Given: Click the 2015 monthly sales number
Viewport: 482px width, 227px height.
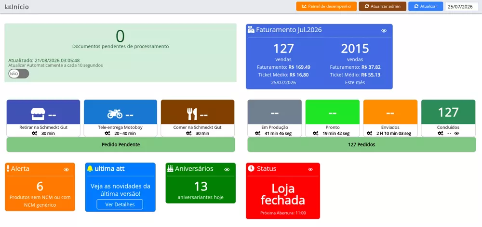Looking at the screenshot, I should pyautogui.click(x=355, y=49).
